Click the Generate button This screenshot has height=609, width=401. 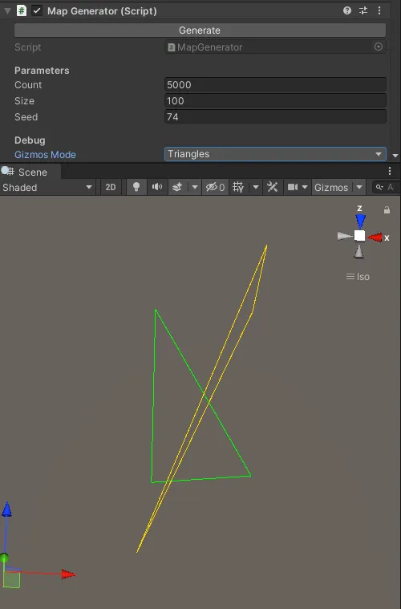click(x=200, y=30)
